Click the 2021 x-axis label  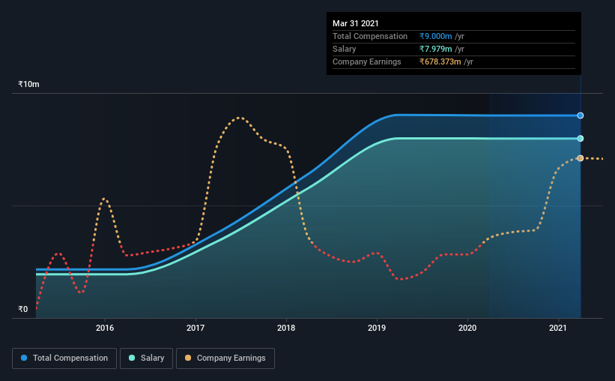click(x=558, y=328)
